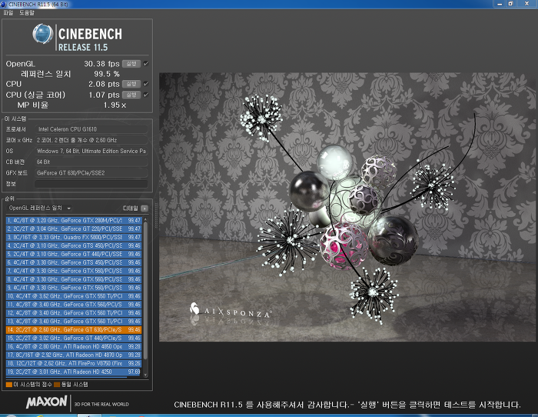Click the panel splitter handle beside rankings

[x=156, y=215]
